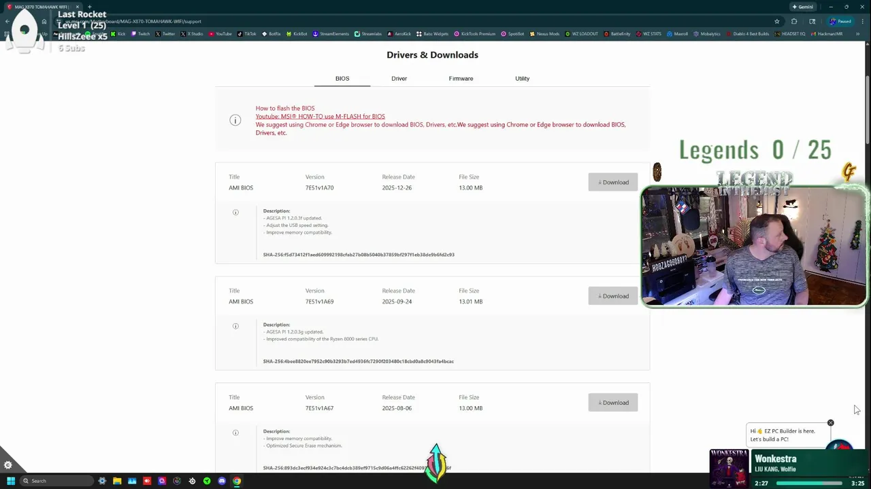The width and height of the screenshot is (871, 489).
Task: Open the Maxroll bookmark
Action: coord(677,34)
